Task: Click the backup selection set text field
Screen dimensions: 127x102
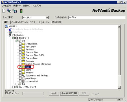Action: 33,93
